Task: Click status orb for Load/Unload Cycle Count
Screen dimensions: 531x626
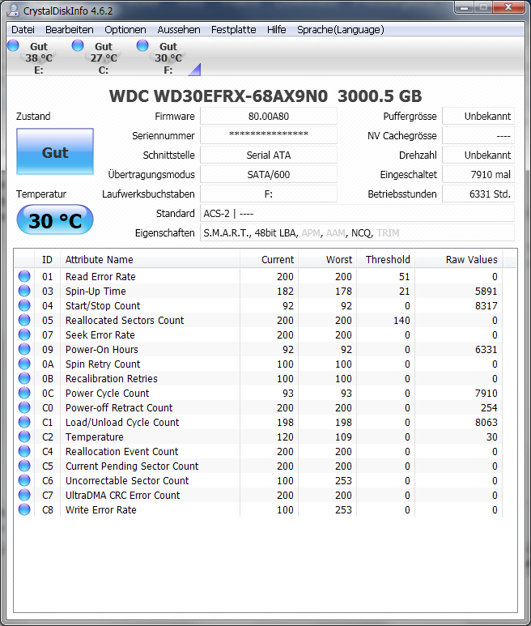Action: (x=24, y=422)
